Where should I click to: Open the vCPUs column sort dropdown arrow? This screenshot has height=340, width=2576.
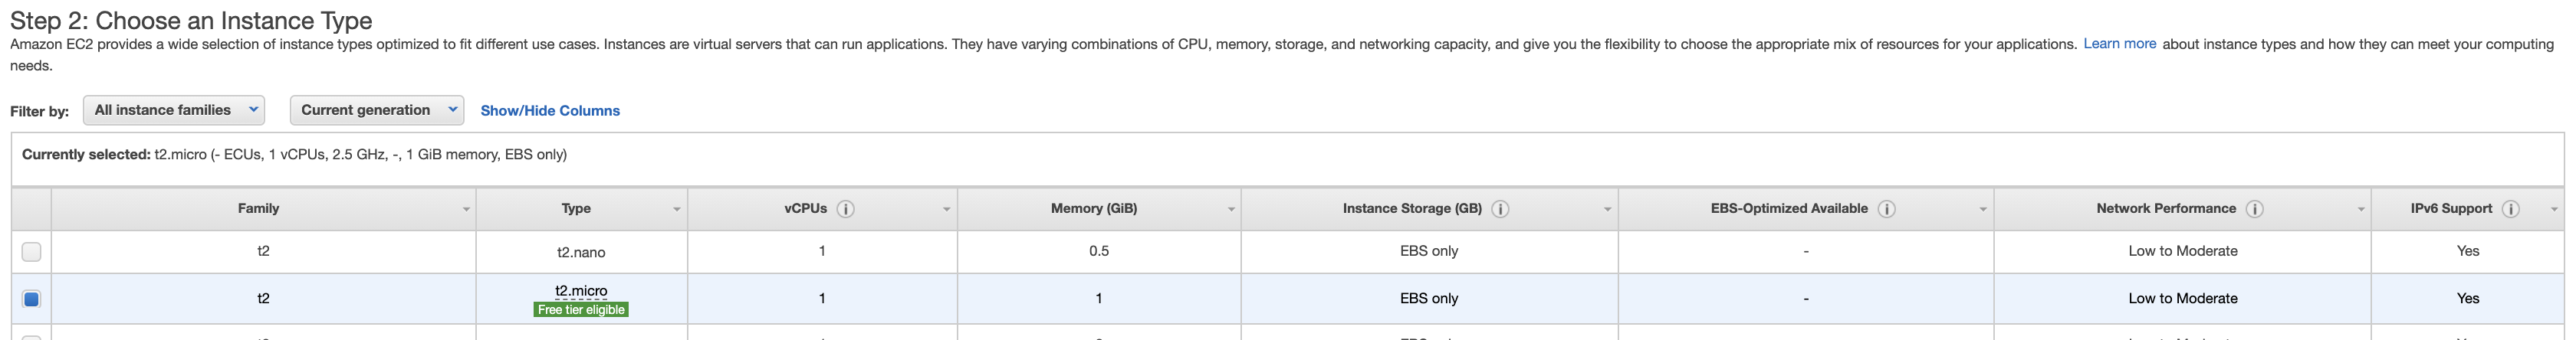pos(946,210)
